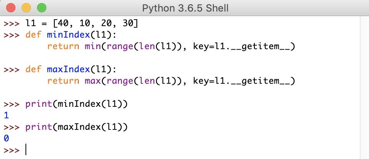Screen dimensions: 369x159
Task: Click the print(maxIndex(l1)) line
Action: tap(76, 127)
